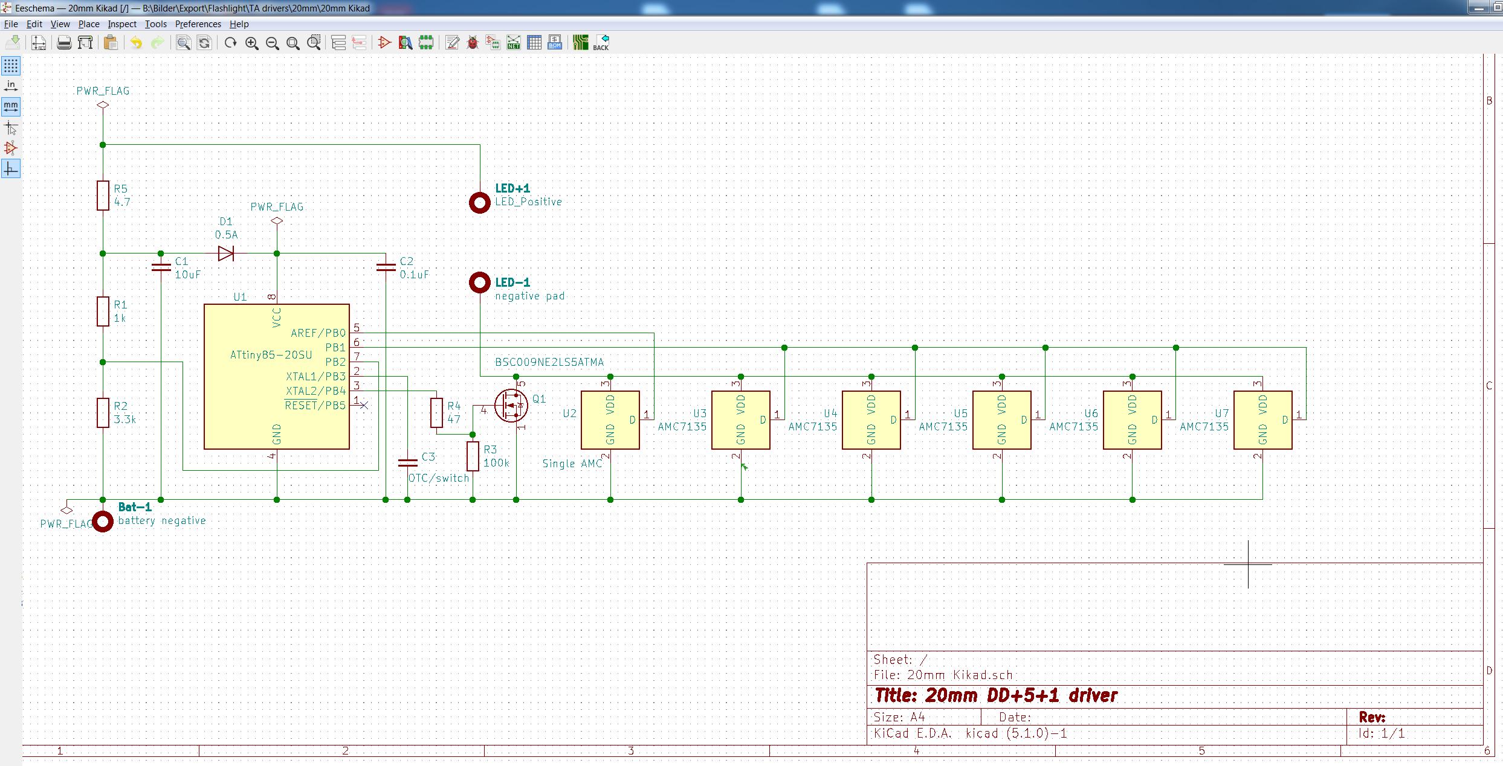The width and height of the screenshot is (1503, 766).
Task: Switch units to millimeters
Action: (11, 107)
